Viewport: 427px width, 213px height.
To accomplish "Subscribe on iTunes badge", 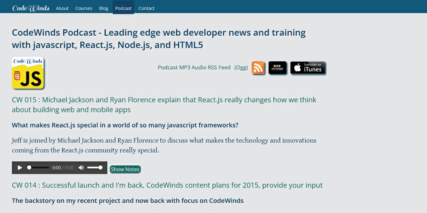I will click(308, 68).
